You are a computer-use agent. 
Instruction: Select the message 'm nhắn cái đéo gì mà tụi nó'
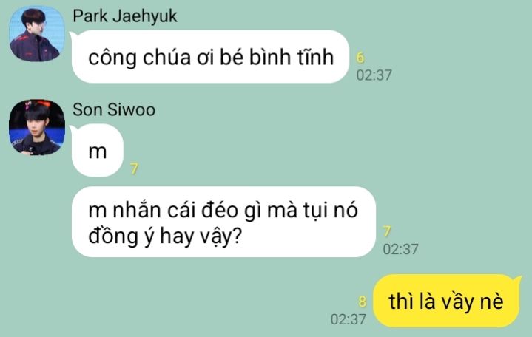[x=223, y=222]
